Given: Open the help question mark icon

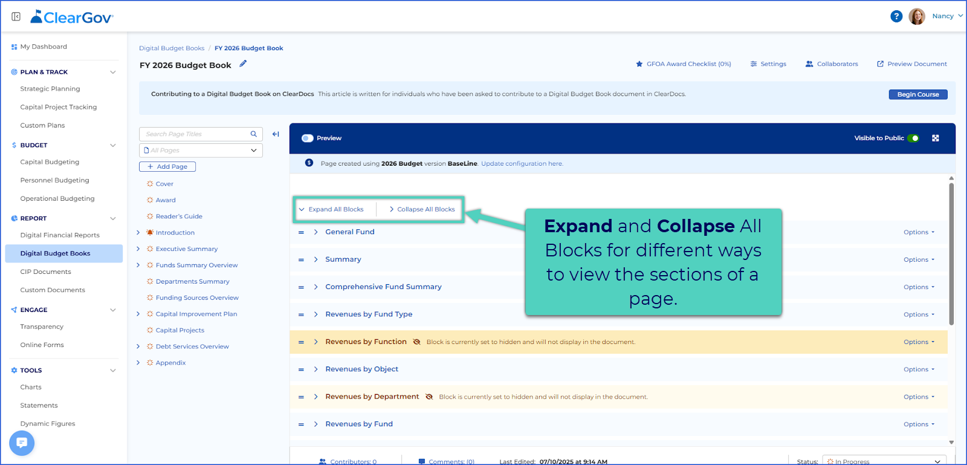Looking at the screenshot, I should [x=896, y=16].
